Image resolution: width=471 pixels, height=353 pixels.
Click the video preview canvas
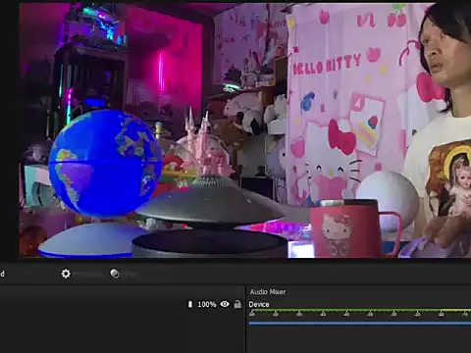tap(245, 130)
